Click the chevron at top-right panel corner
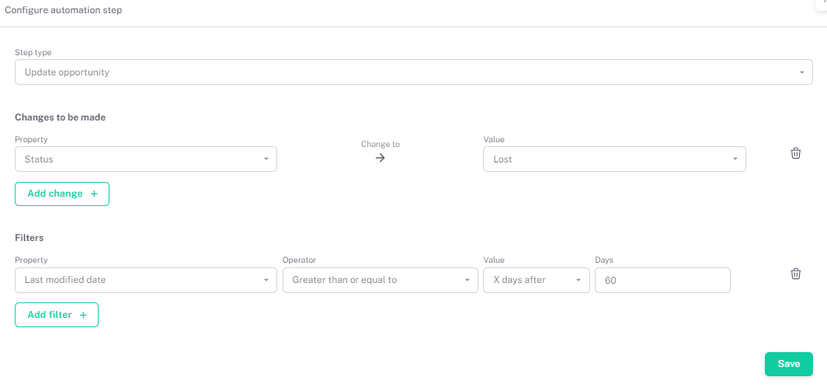827x391 pixels. pos(823,4)
